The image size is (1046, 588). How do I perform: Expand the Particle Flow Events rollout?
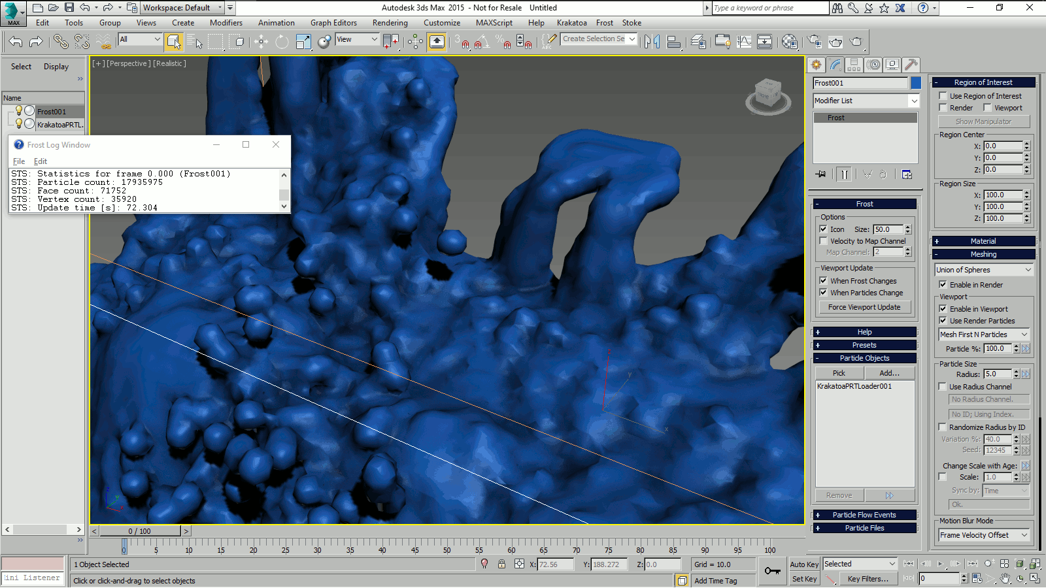coord(864,515)
